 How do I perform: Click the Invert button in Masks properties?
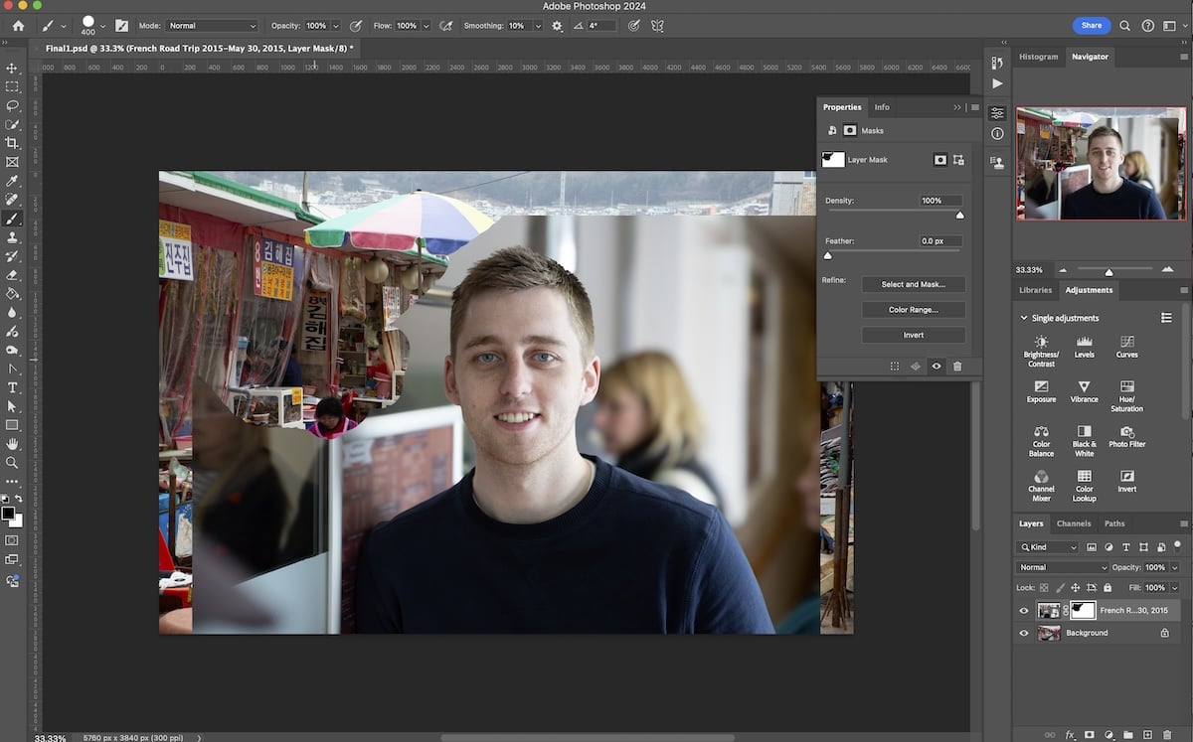pos(913,335)
